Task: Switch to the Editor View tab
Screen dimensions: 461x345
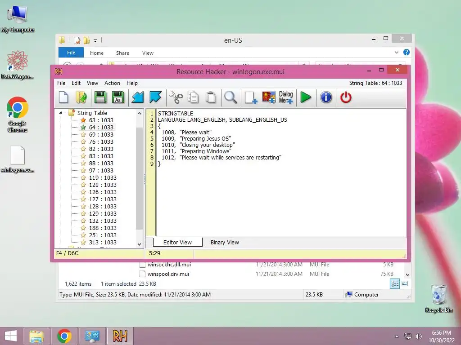Action: [177, 242]
